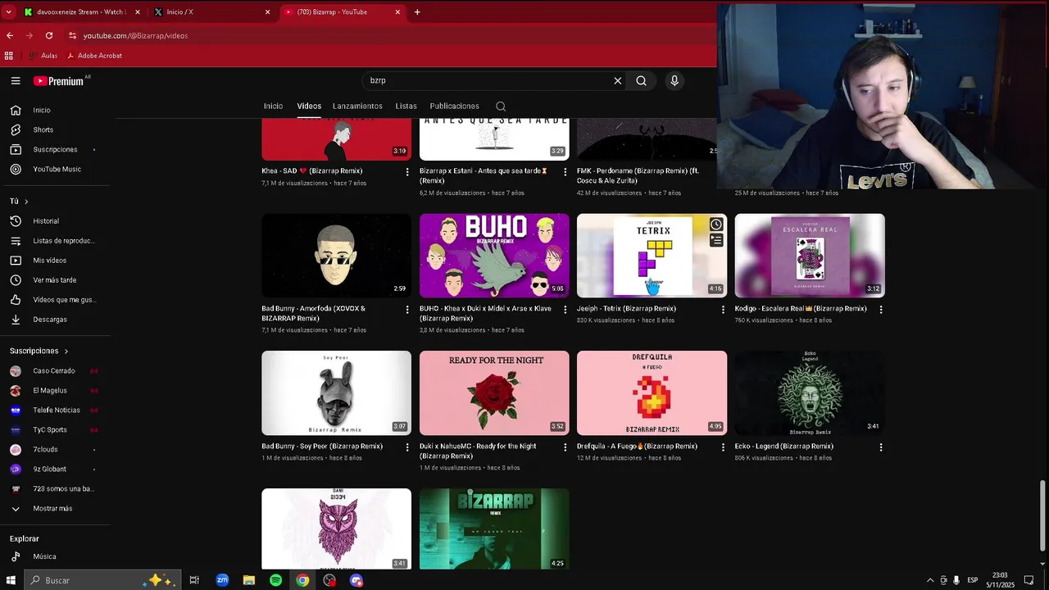Switch to davooxeneize Stream browser tab
1049x590 pixels.
pos(82,12)
